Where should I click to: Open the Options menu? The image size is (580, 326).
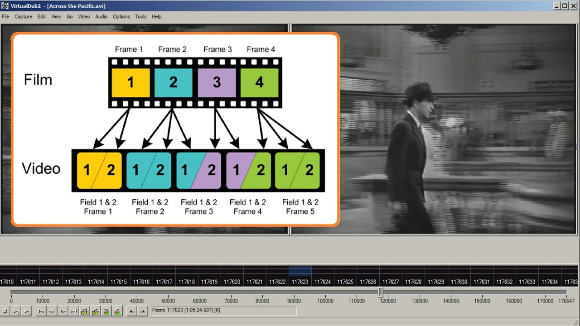(x=121, y=16)
